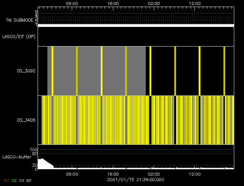Click the 02:00 label on bottom axis
The width and height of the screenshot is (244, 186).
coord(154,174)
